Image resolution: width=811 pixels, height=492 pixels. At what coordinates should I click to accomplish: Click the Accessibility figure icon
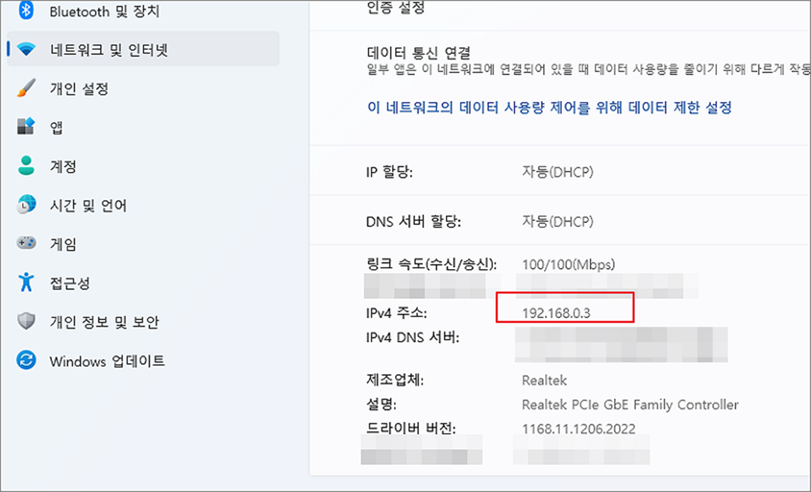point(26,283)
